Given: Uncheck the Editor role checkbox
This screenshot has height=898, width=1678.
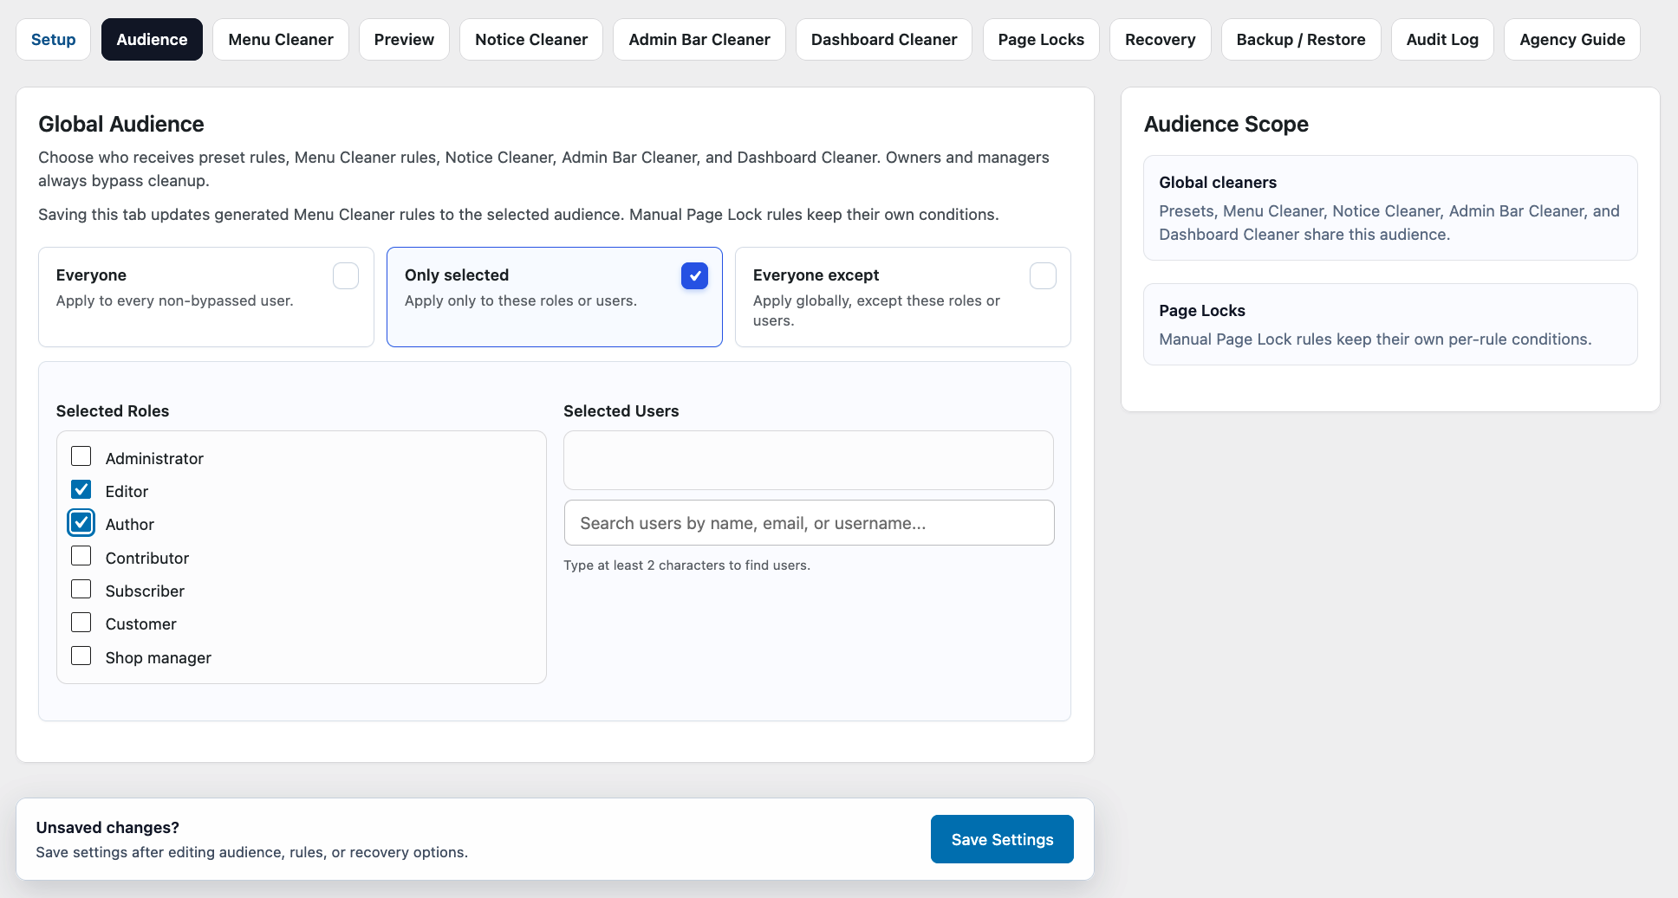Looking at the screenshot, I should pos(81,489).
